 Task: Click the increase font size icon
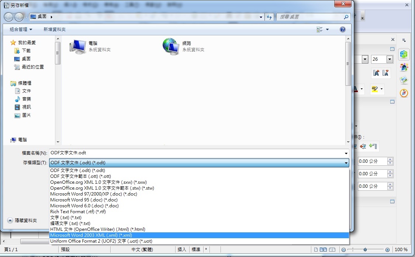click(376, 73)
